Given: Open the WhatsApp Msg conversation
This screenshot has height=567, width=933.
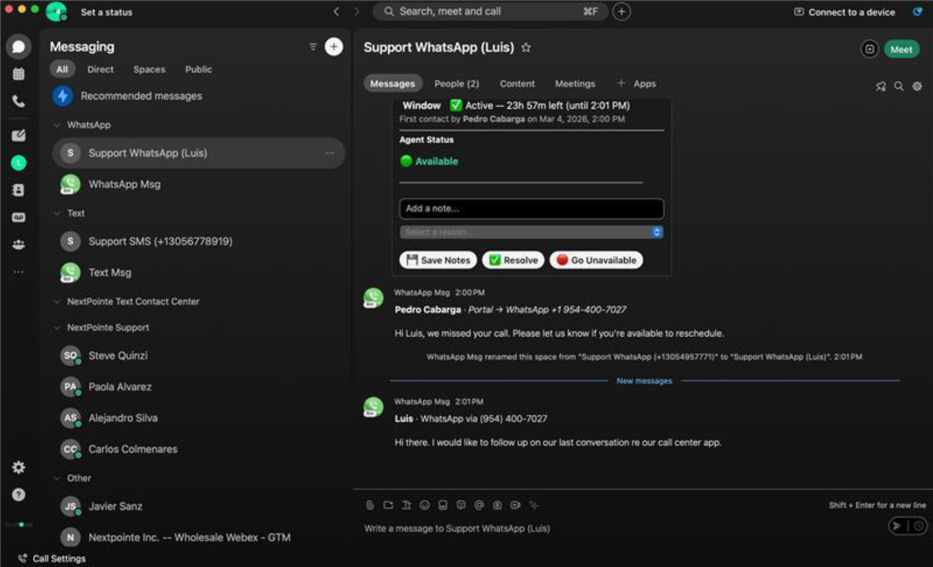Looking at the screenshot, I should [198, 184].
